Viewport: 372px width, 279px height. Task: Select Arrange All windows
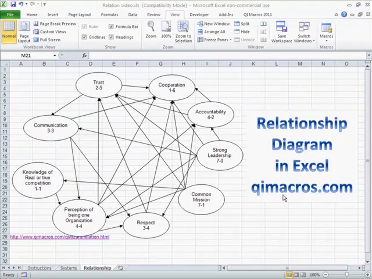[211, 32]
